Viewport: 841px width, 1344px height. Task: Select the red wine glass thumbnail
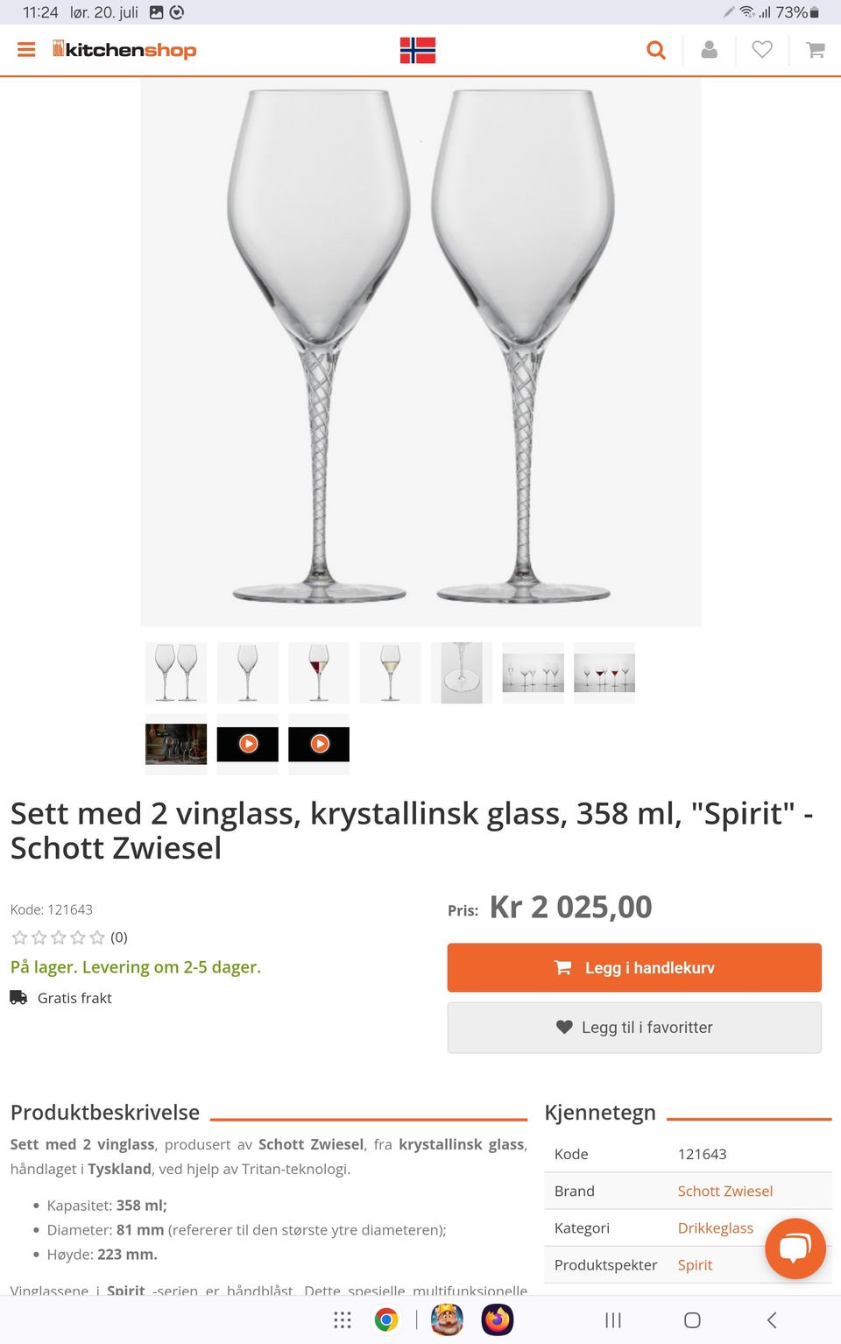[x=319, y=672]
